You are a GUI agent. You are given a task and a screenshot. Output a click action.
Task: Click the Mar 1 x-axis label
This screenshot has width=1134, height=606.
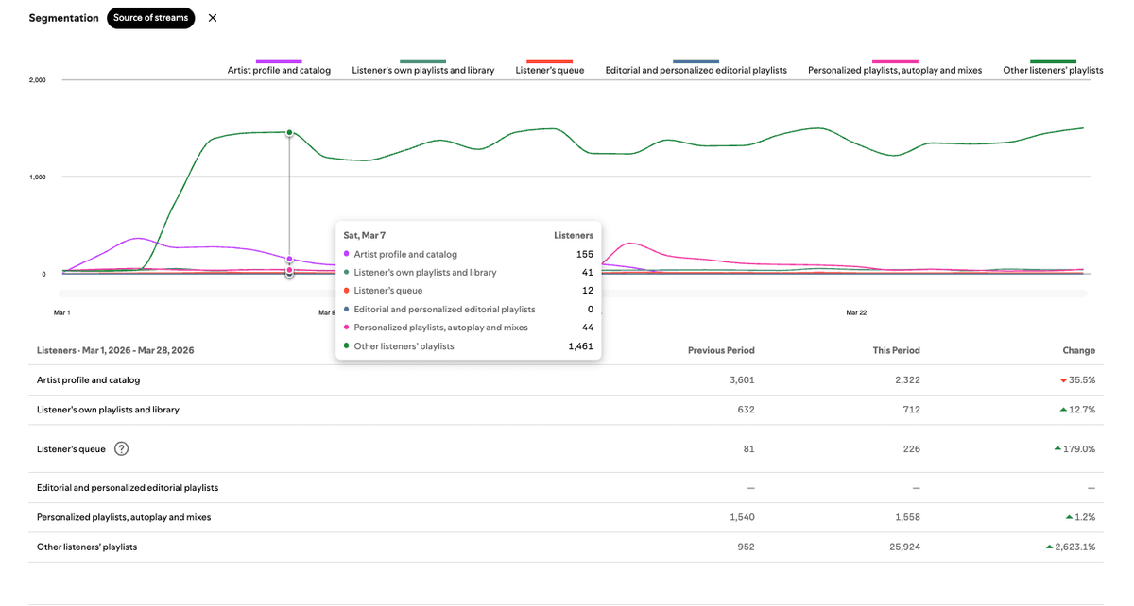(61, 312)
